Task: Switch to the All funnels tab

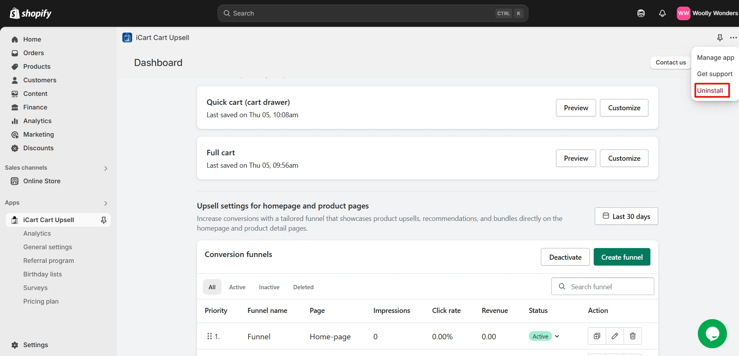Action: click(x=212, y=287)
